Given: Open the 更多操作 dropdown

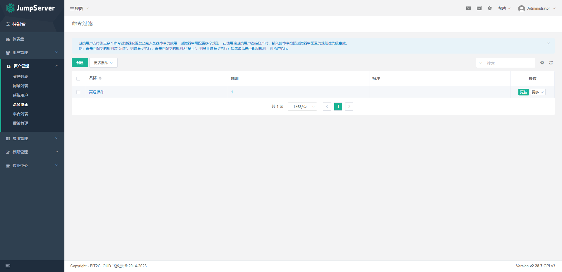Looking at the screenshot, I should pyautogui.click(x=103, y=63).
